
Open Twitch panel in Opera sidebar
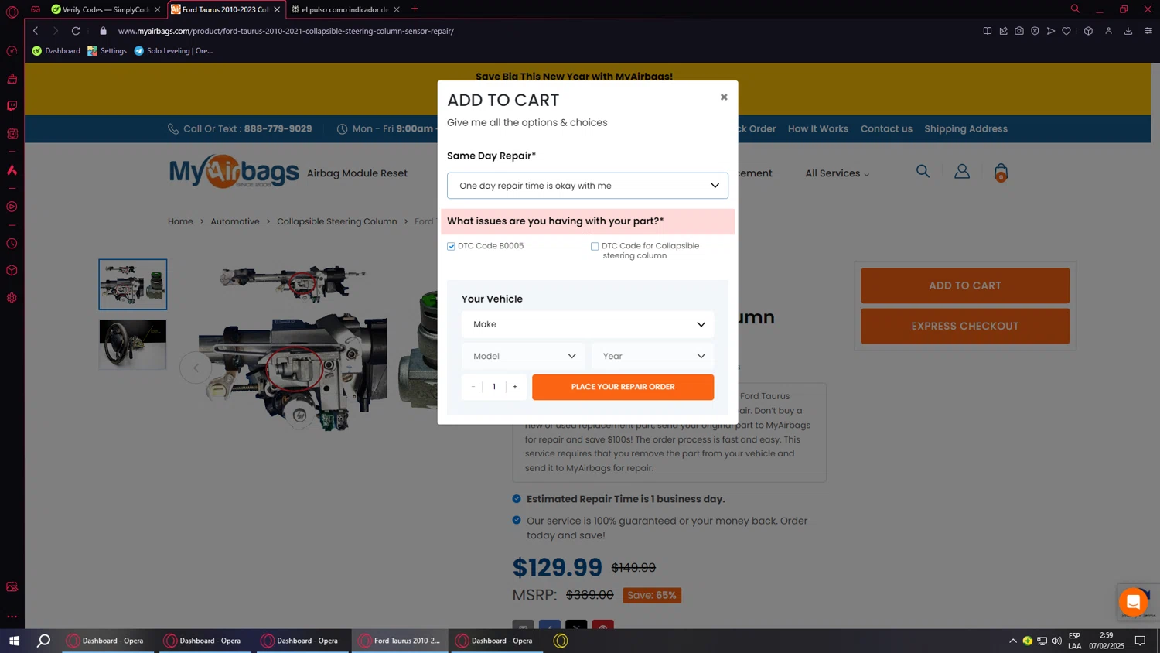point(12,106)
